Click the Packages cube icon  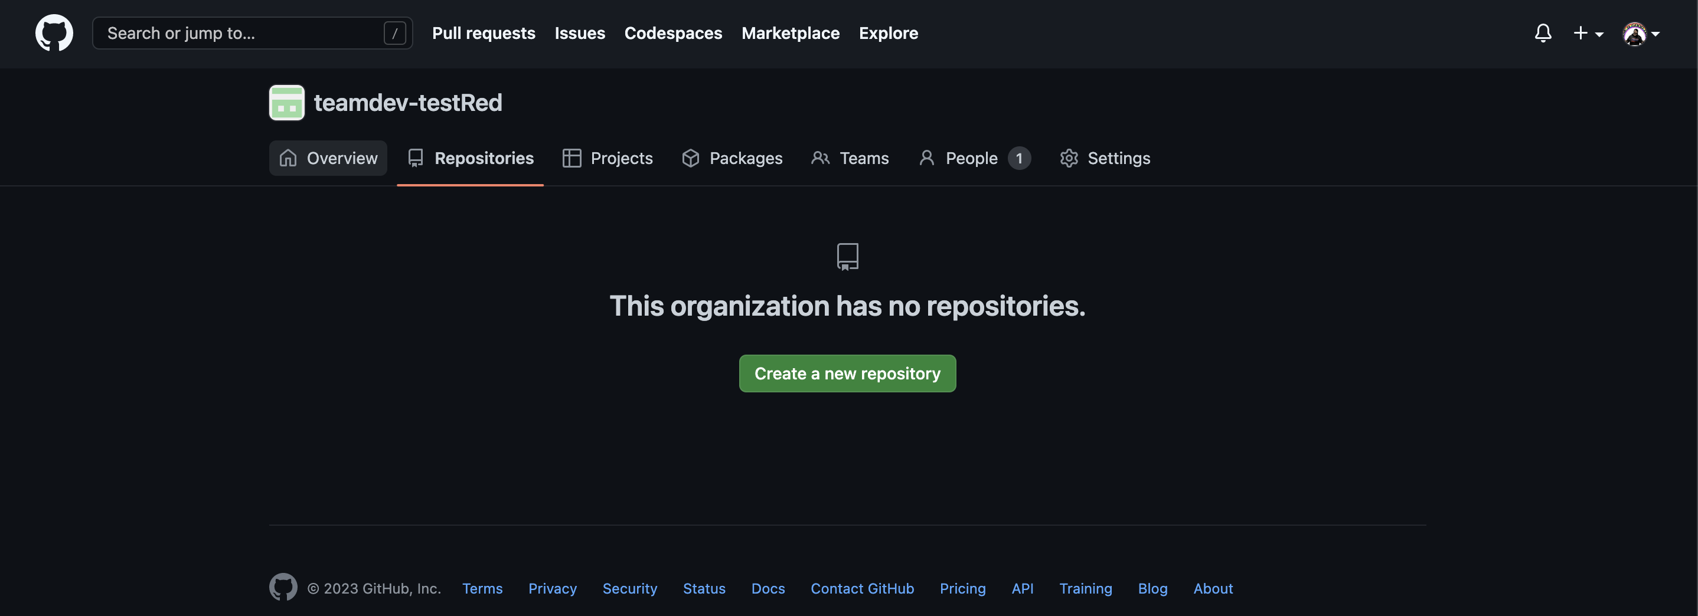tap(690, 158)
